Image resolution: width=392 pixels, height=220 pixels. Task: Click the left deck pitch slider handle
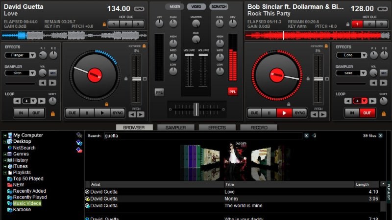137,79
